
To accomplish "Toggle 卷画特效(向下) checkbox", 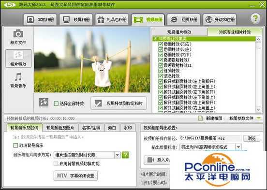I will click(161, 55).
